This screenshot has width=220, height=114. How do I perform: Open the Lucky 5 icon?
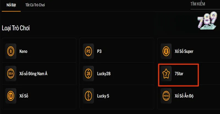[88, 96]
